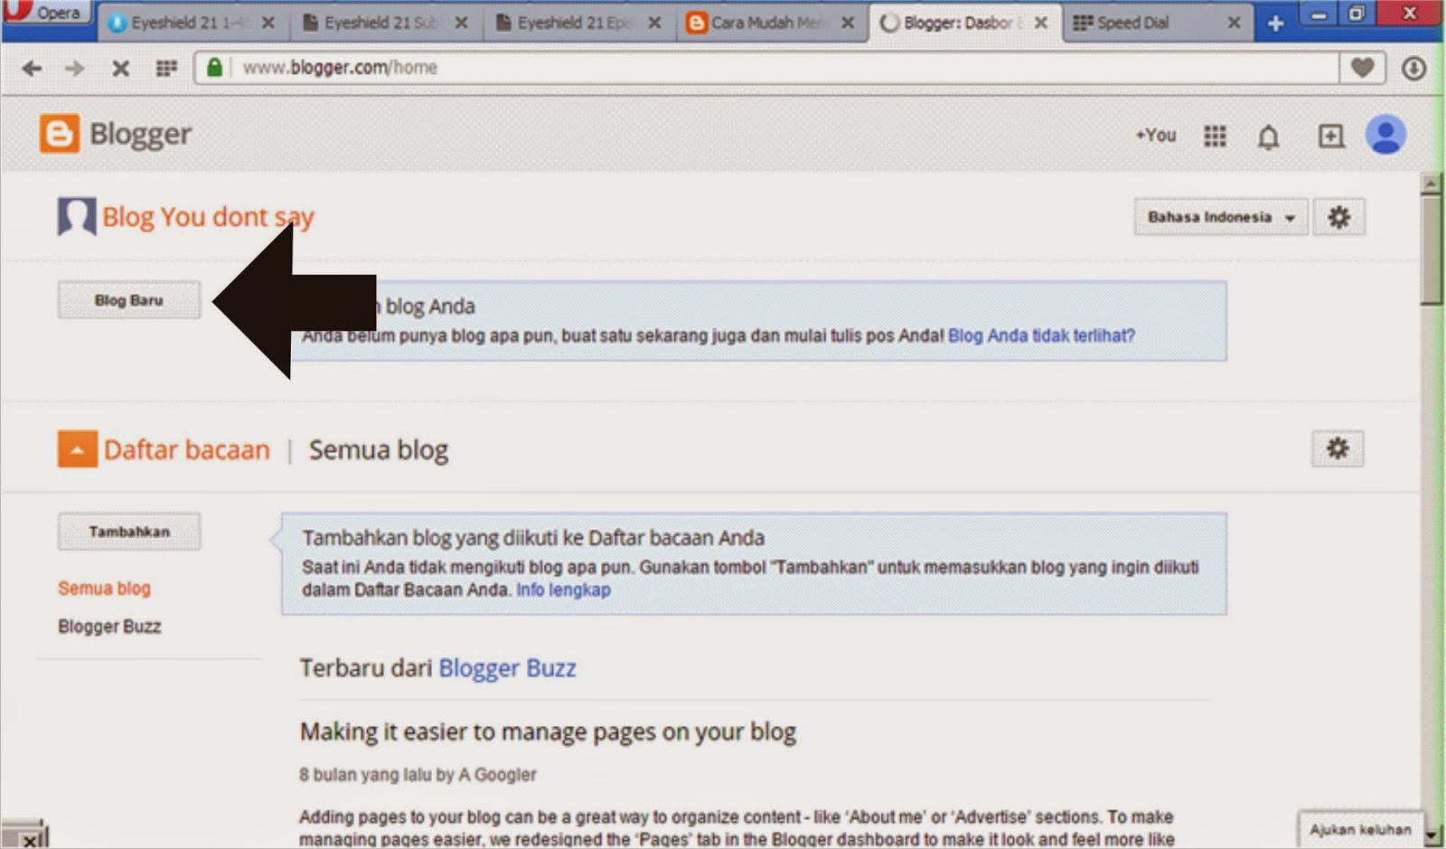Stop loading the page
Screen dimensions: 1446x849
120,68
